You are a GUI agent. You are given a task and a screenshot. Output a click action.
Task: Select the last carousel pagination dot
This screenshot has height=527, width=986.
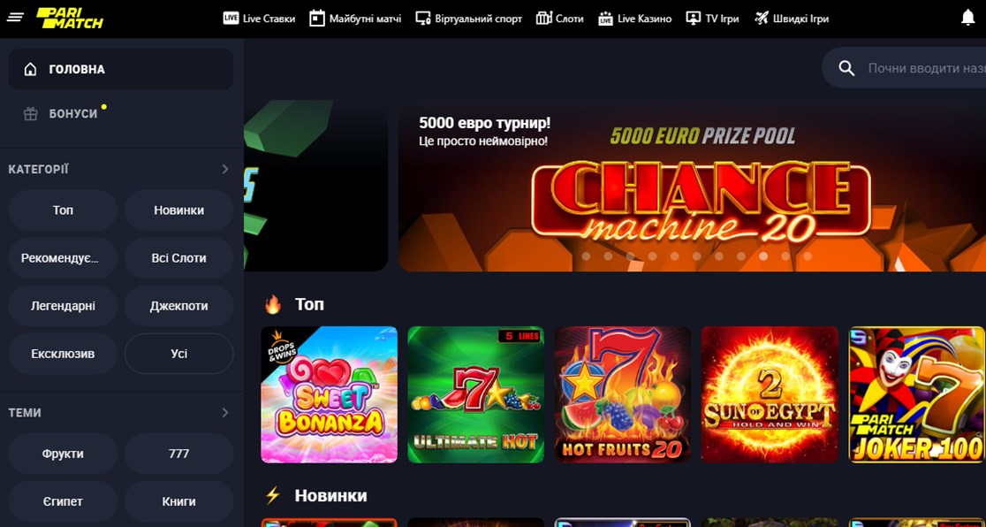808,256
